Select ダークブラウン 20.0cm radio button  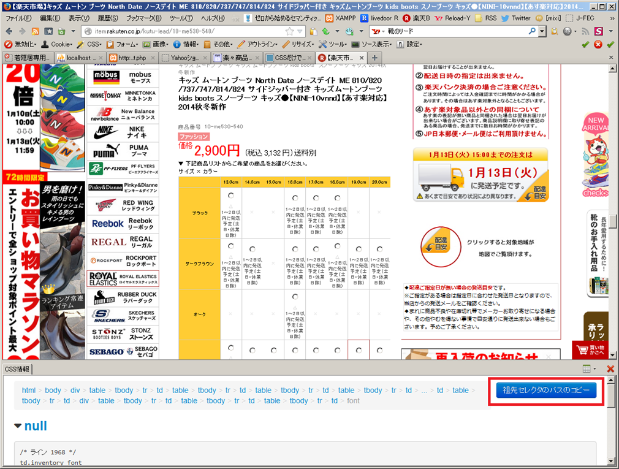379,249
